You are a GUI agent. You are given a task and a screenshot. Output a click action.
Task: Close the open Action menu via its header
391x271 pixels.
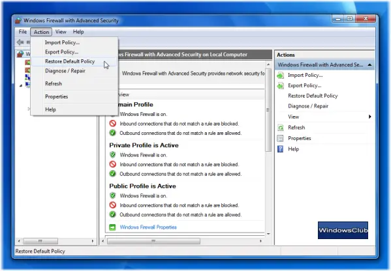41,32
